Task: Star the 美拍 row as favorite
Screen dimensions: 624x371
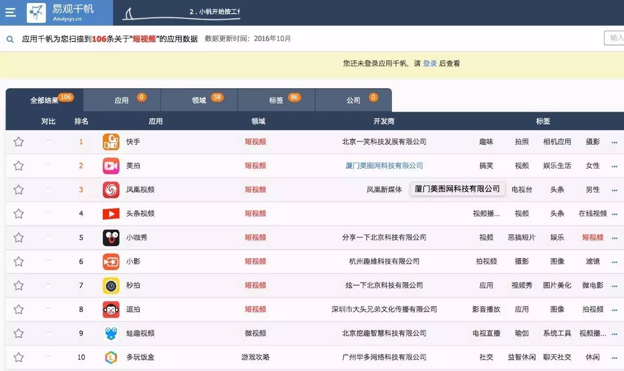Action: (19, 166)
